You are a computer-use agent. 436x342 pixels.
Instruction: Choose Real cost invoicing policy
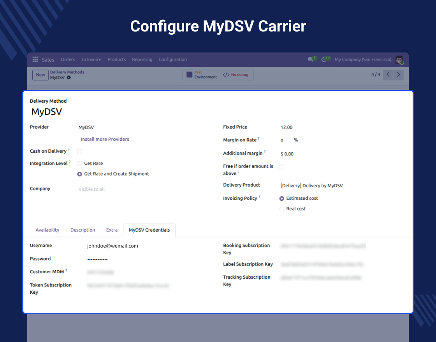282,209
